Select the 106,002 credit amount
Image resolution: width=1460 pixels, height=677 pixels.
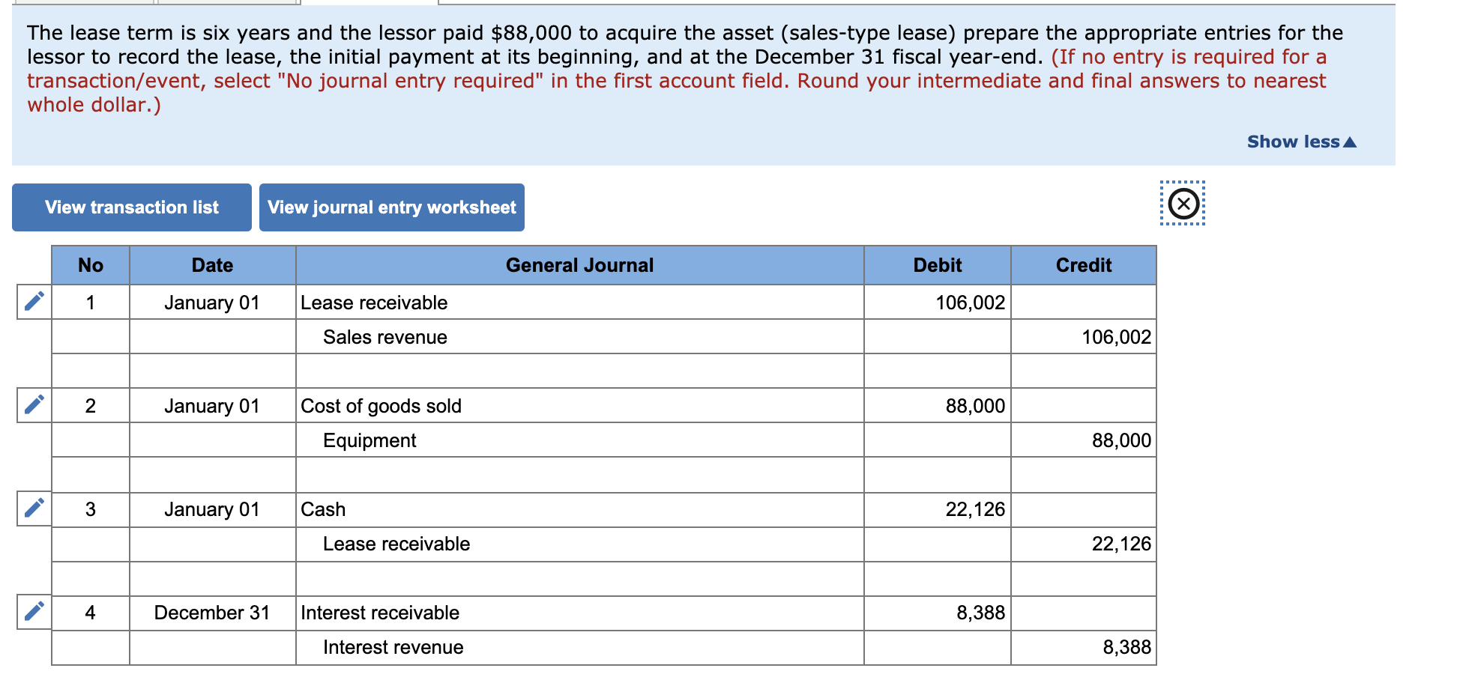(1084, 337)
